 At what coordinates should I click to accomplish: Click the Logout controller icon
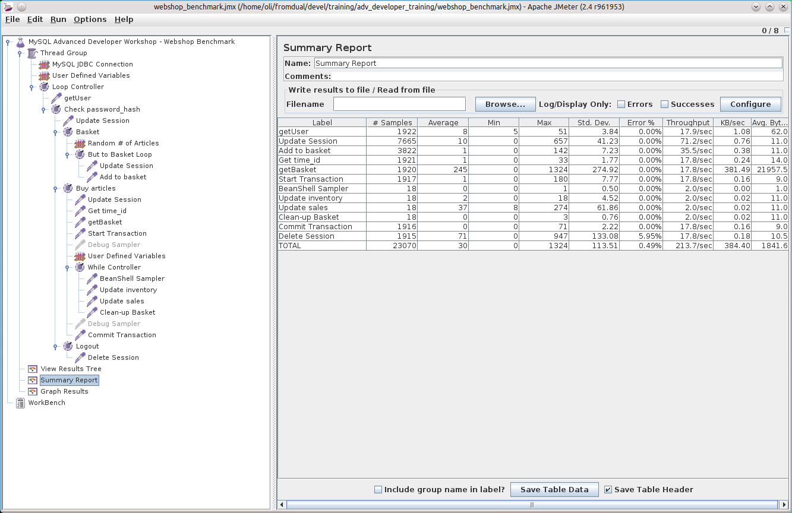click(68, 346)
